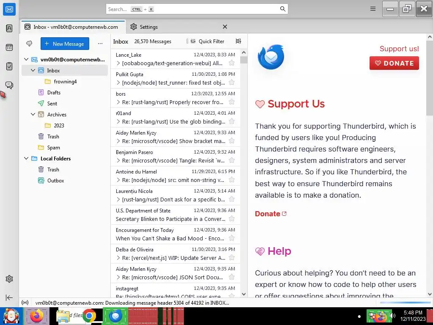The height and width of the screenshot is (325, 433).
Task: Click the search magnifier icon
Action: [x=283, y=9]
